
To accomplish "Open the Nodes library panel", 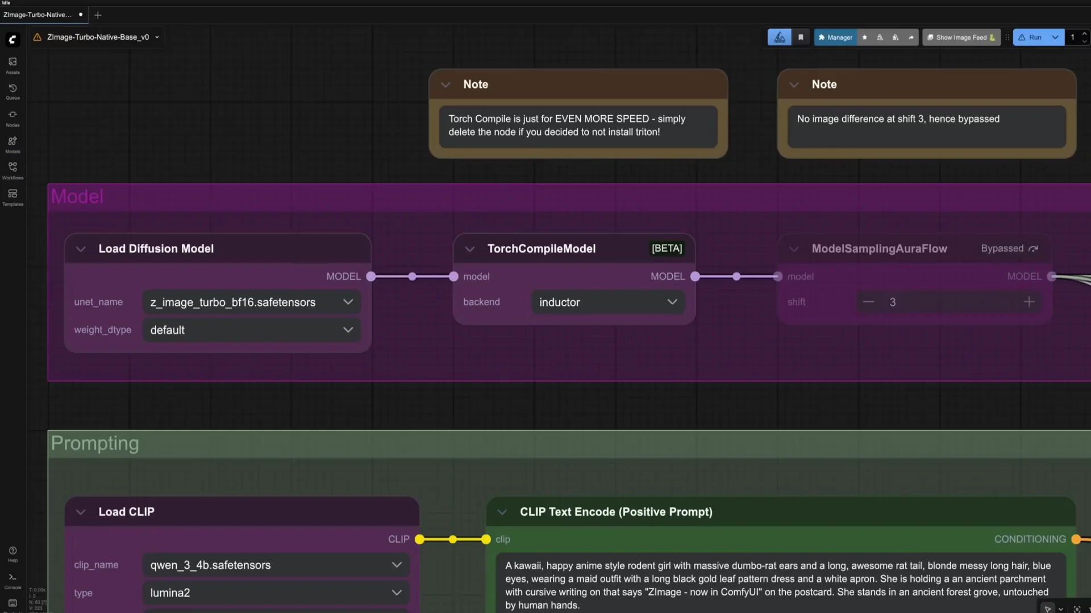I will tap(12, 117).
